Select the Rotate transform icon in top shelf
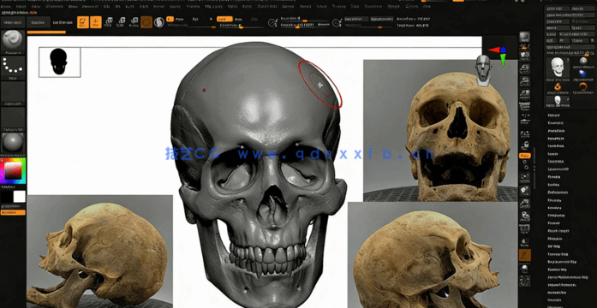Screen dimensions: 597x308 134,22
